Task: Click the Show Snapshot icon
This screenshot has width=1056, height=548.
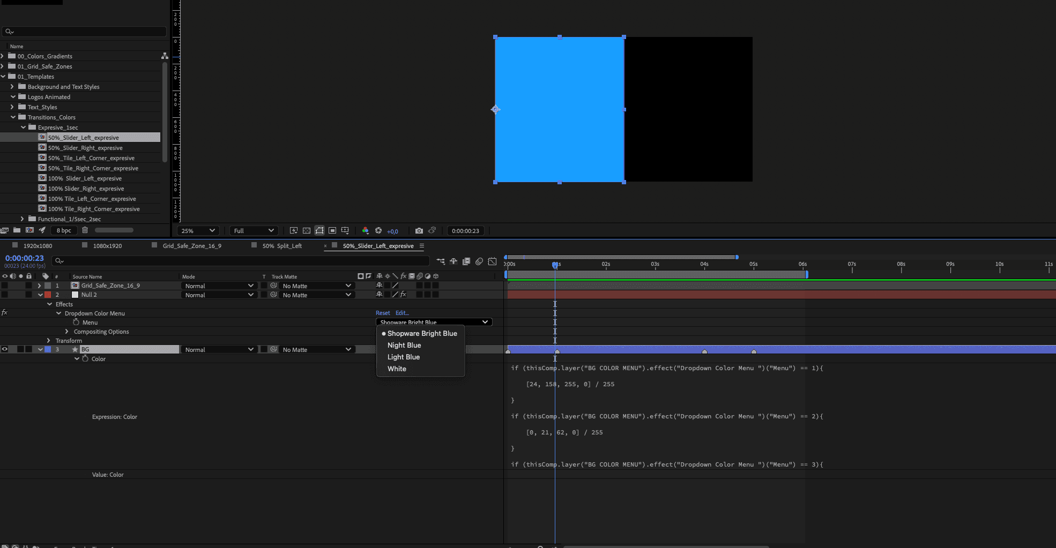Action: pyautogui.click(x=432, y=231)
